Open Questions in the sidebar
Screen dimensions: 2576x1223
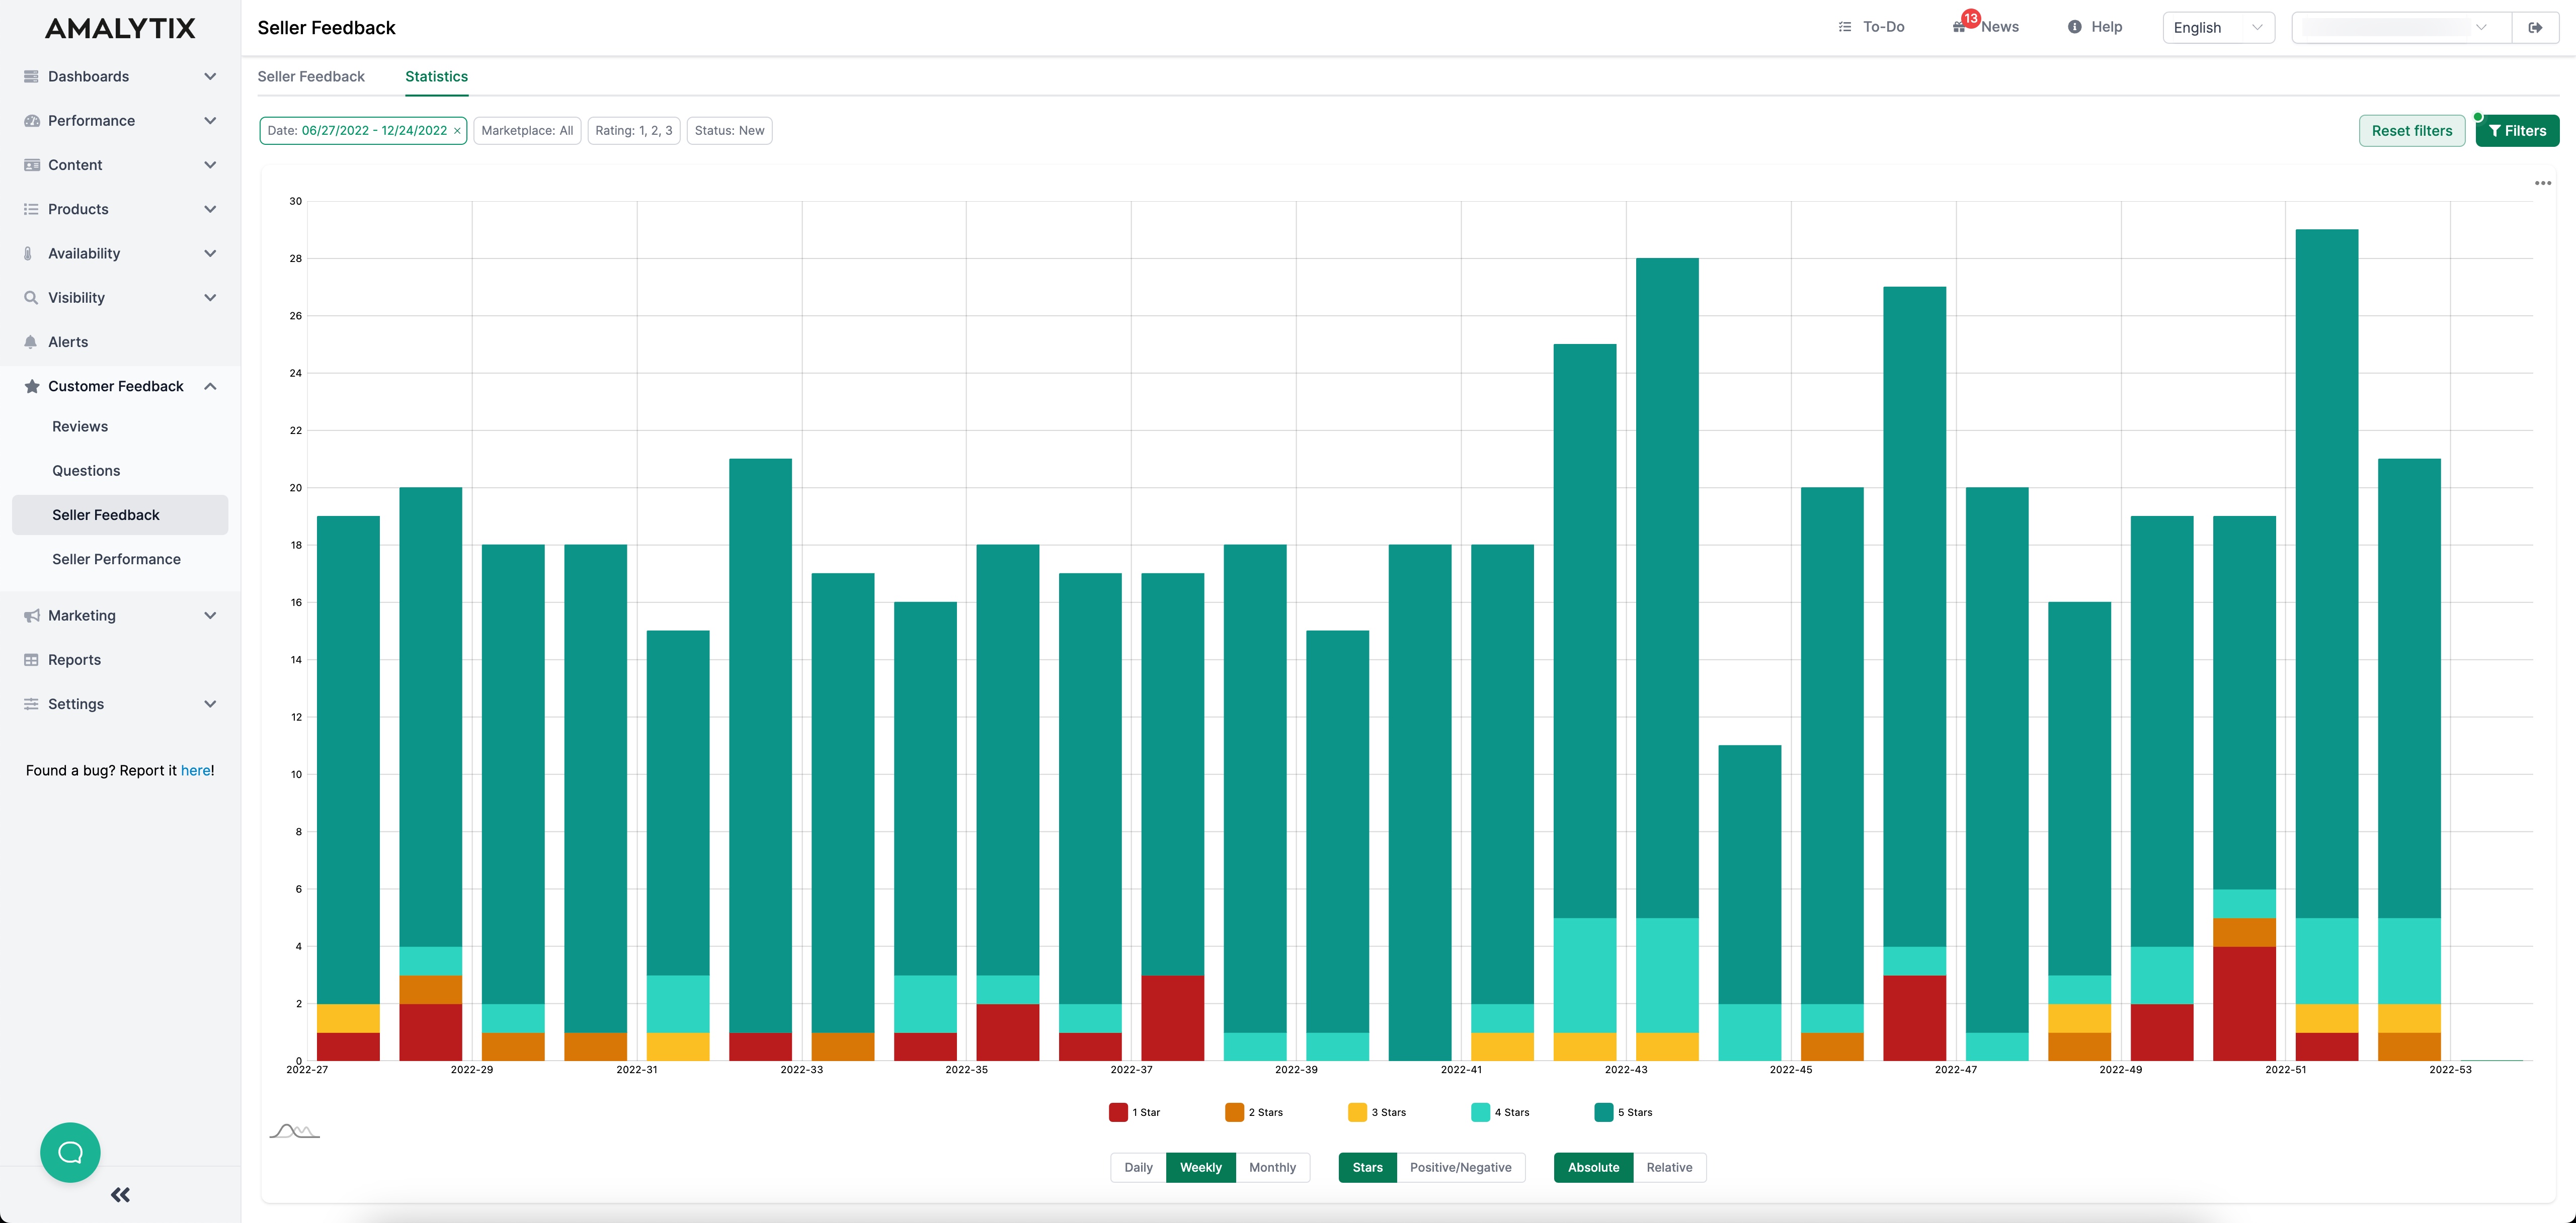tap(86, 471)
